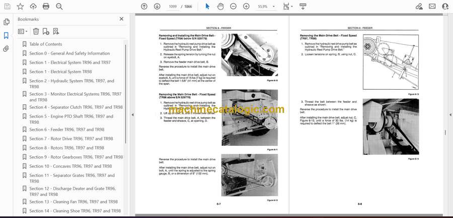The image size is (453, 218).
Task: Toggle the Bookmarks sidebar panel icon
Action: pyautogui.click(x=6, y=36)
